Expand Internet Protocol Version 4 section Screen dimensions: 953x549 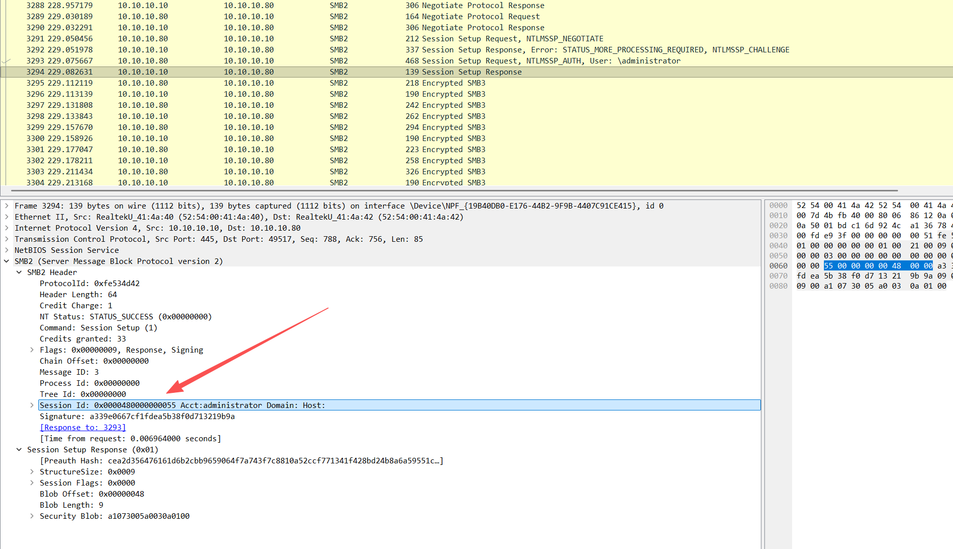tap(7, 228)
